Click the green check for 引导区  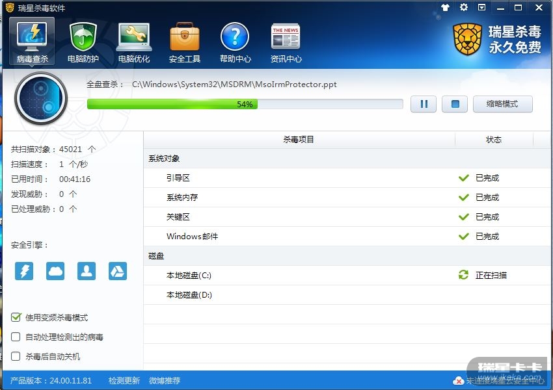(464, 178)
